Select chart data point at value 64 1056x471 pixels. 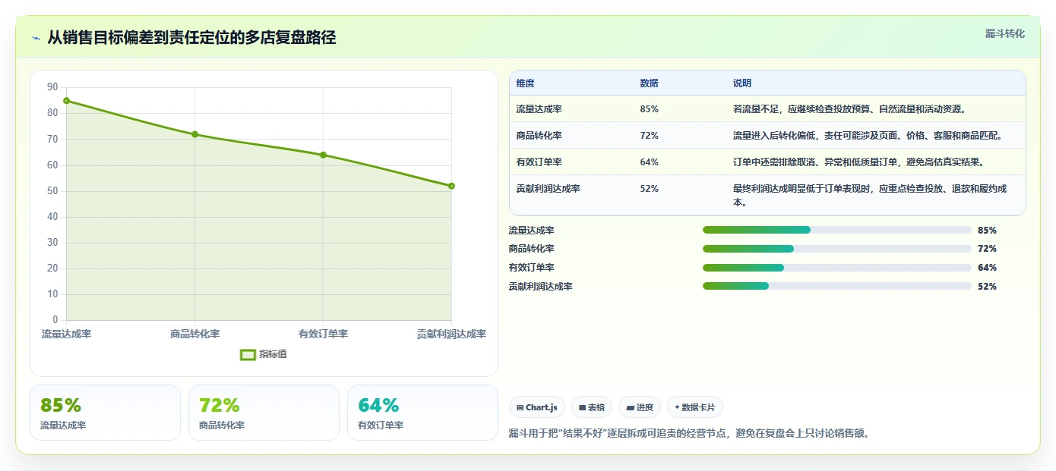click(323, 155)
